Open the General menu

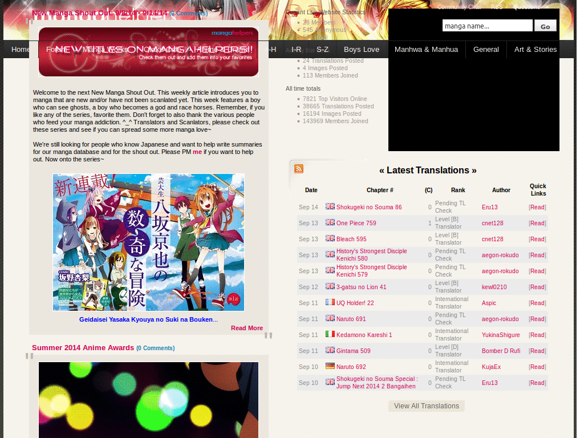[x=486, y=50]
